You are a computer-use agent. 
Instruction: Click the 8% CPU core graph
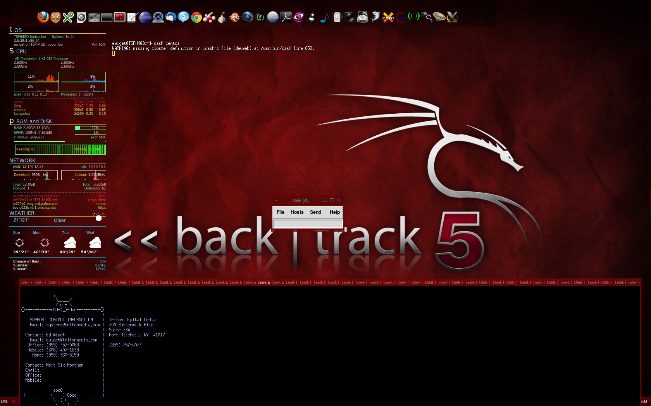(x=83, y=77)
